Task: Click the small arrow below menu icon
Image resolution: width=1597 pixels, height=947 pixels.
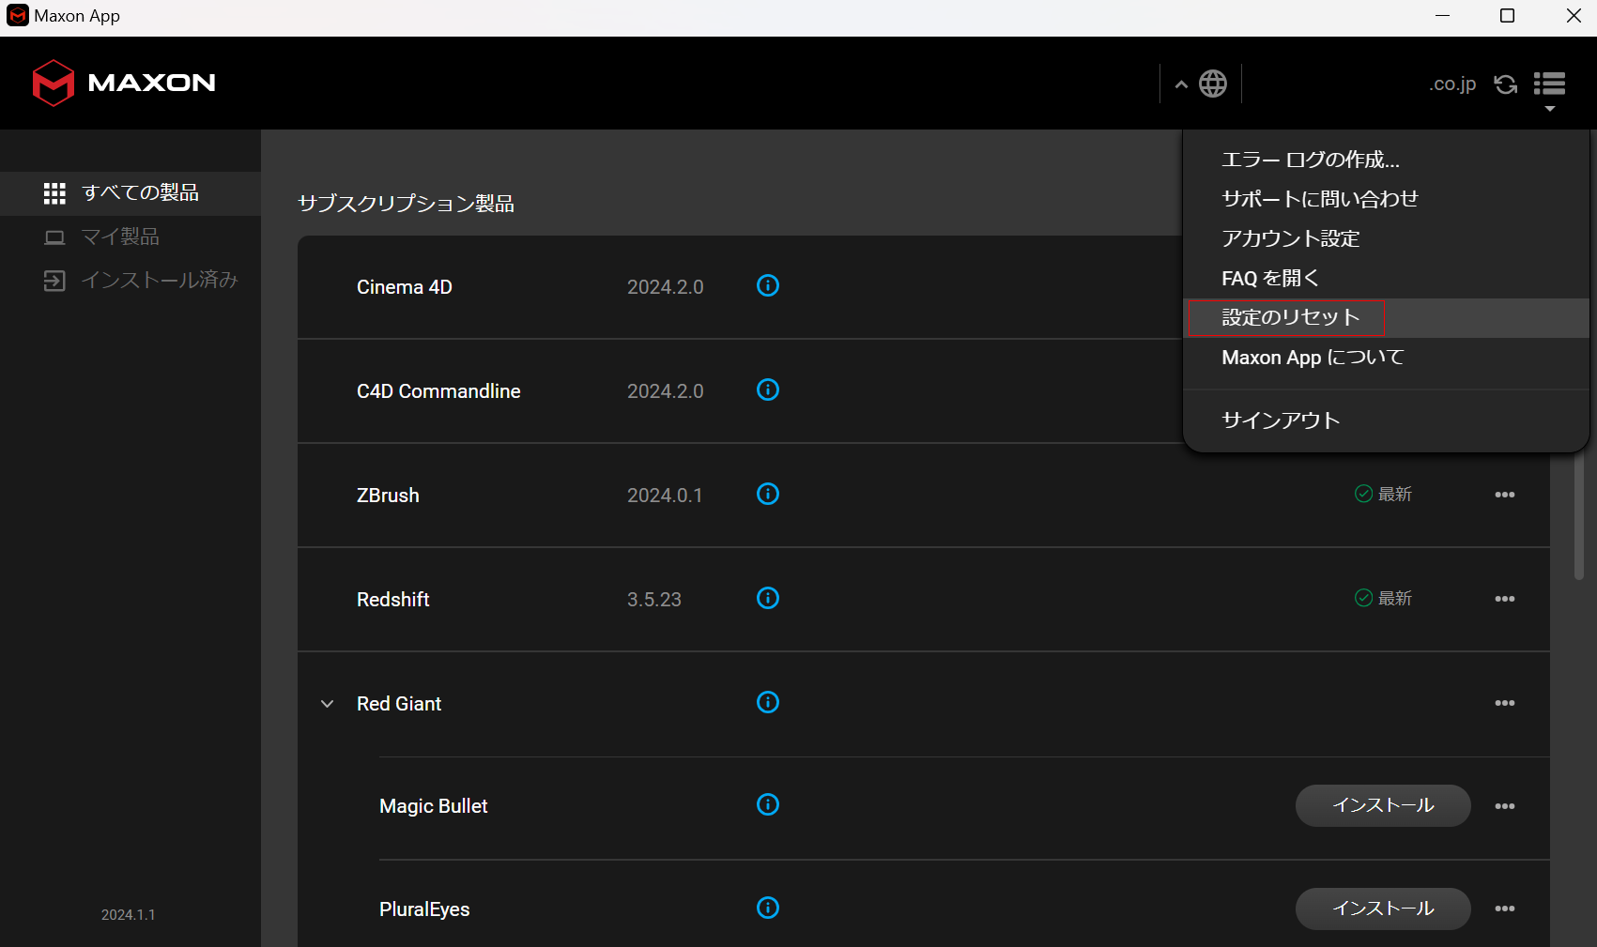Action: point(1550,109)
